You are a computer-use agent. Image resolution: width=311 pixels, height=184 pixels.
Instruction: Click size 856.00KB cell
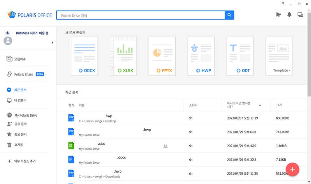click(x=283, y=118)
